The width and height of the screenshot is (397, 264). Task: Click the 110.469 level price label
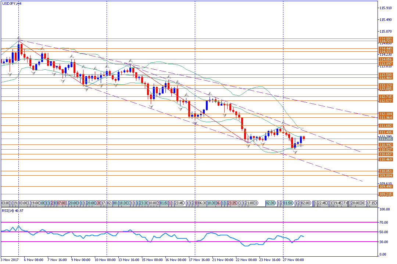(x=385, y=159)
